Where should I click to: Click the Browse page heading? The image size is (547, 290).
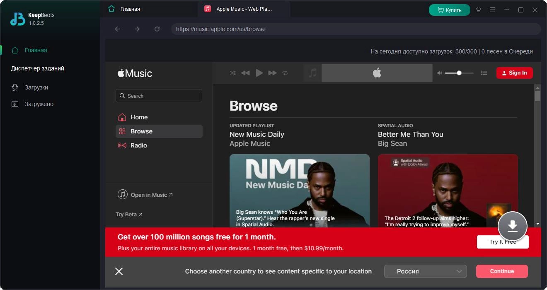(x=254, y=106)
